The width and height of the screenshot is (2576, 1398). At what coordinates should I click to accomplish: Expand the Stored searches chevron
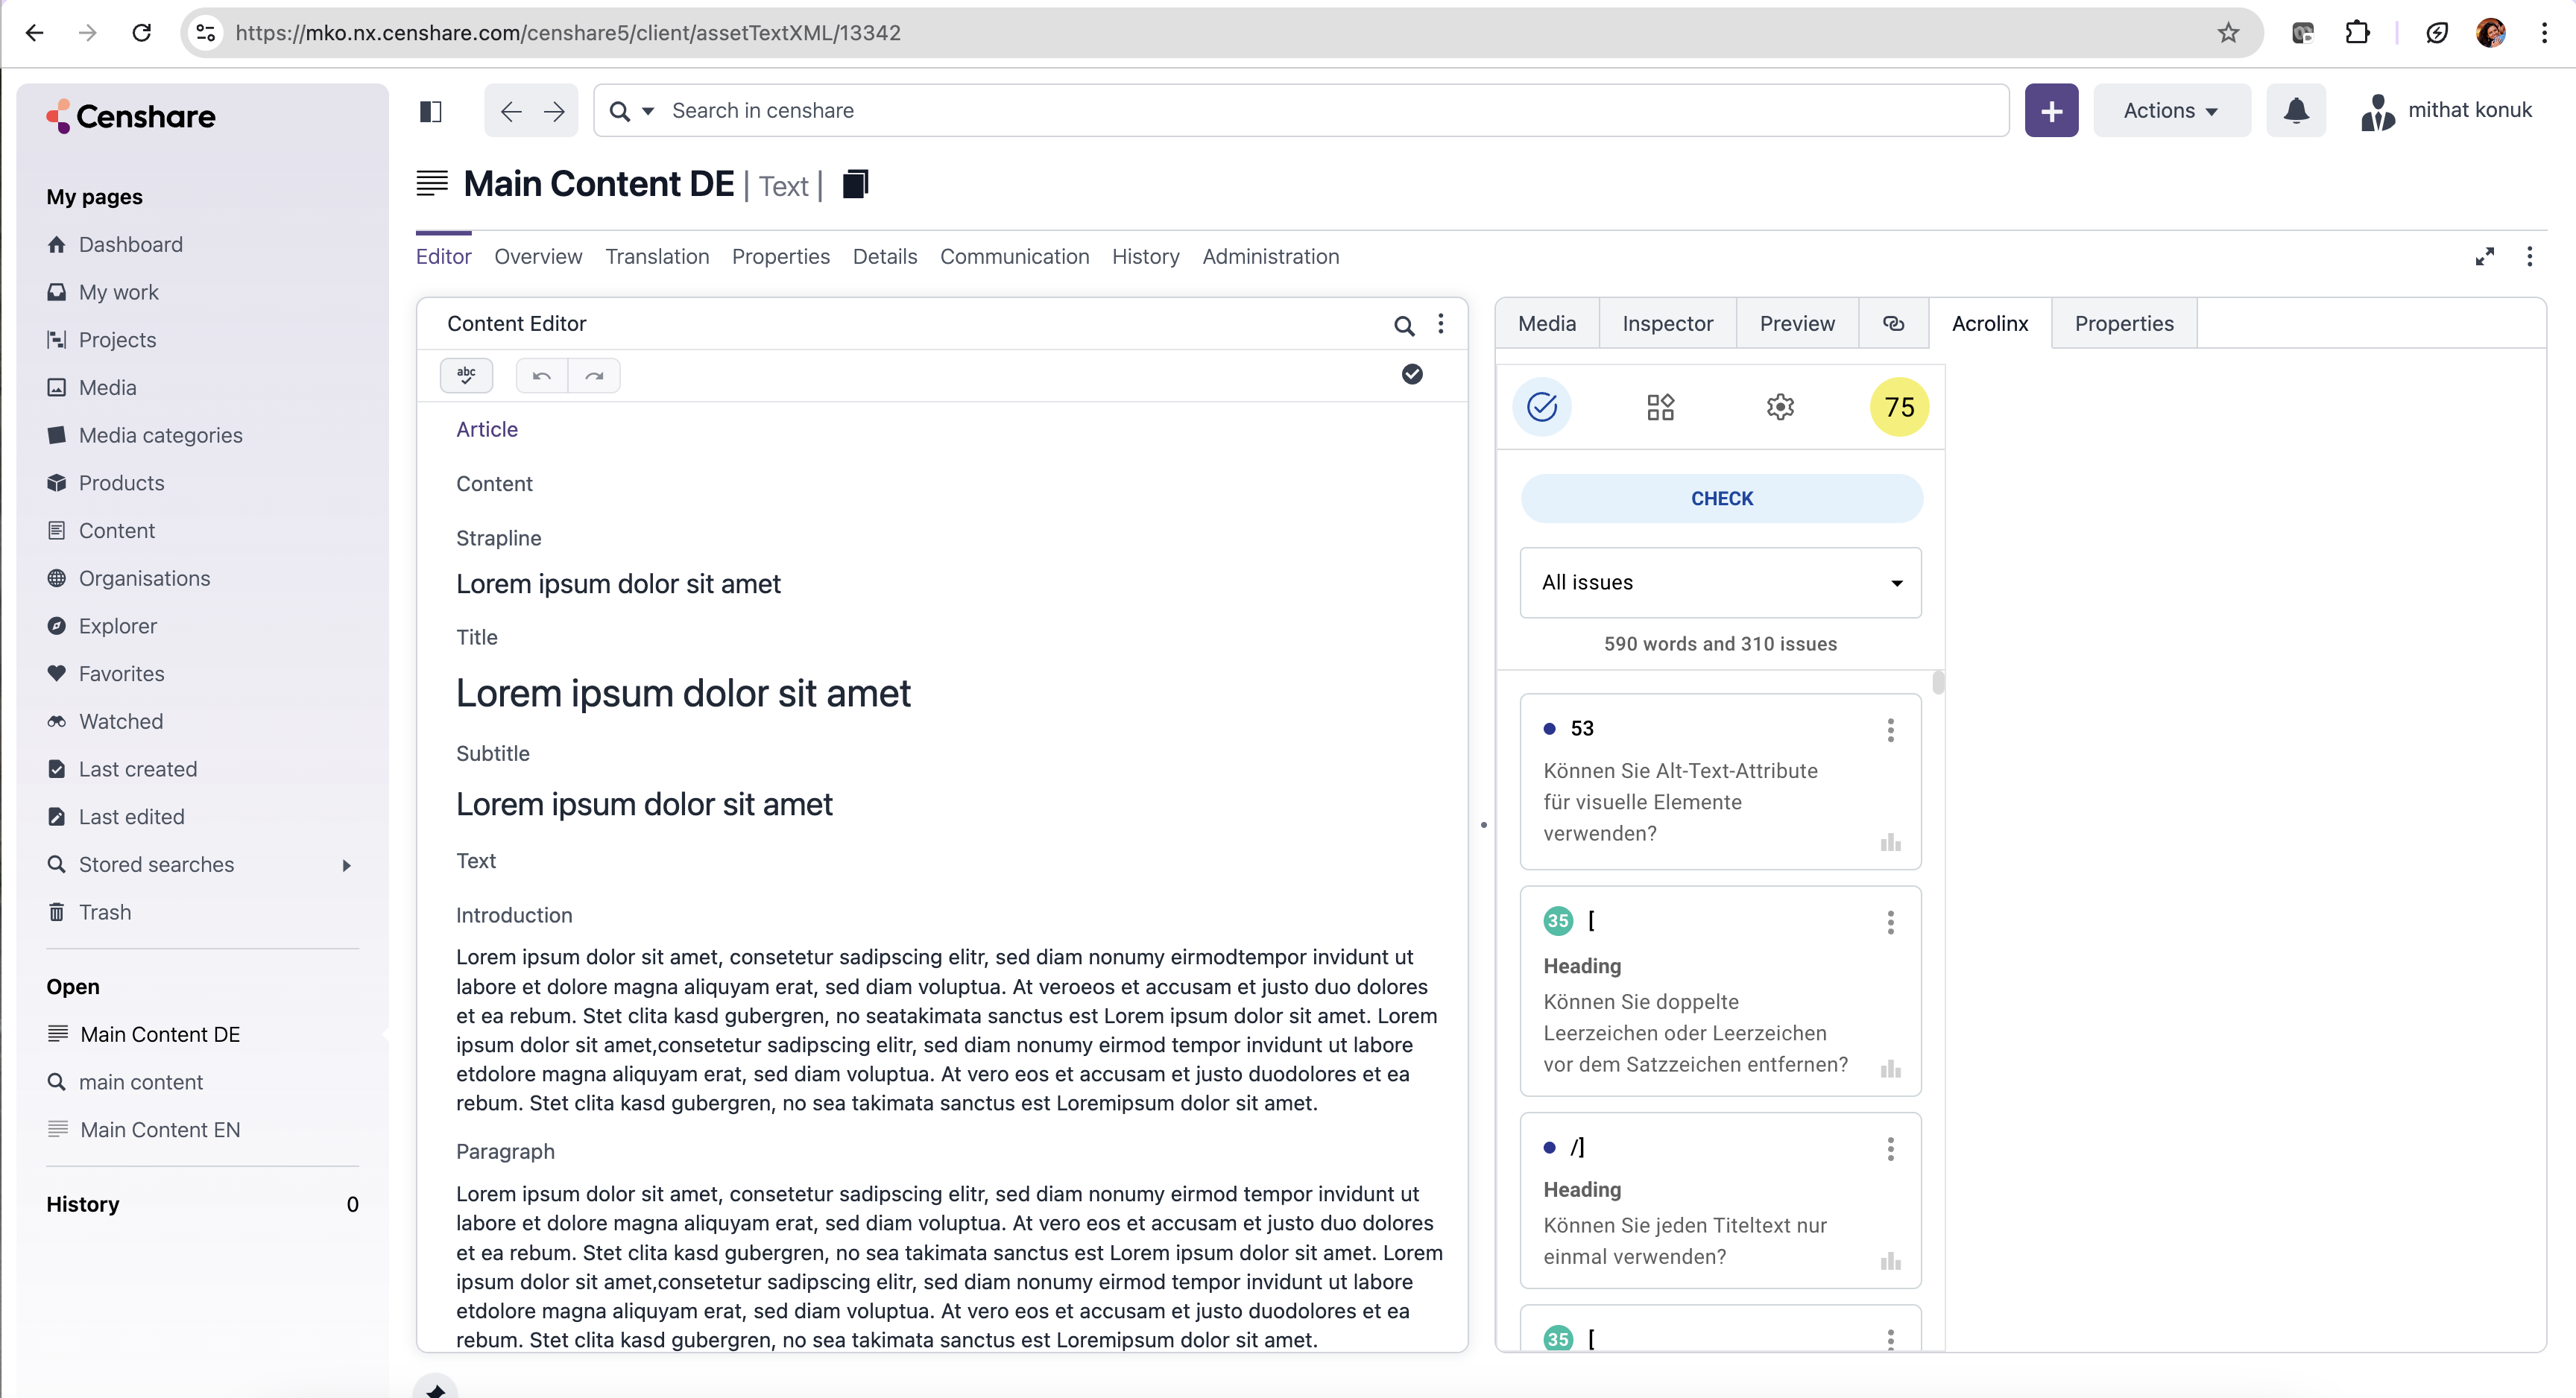347,864
